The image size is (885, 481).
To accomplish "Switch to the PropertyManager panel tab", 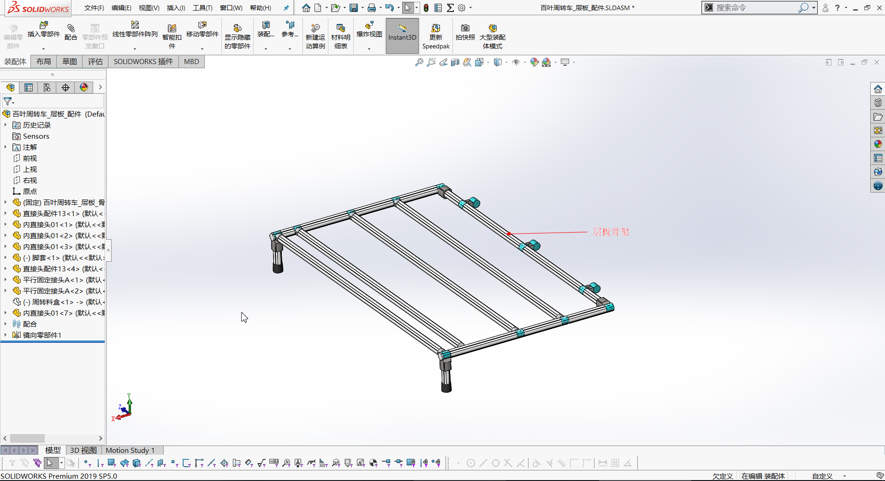I will point(29,88).
